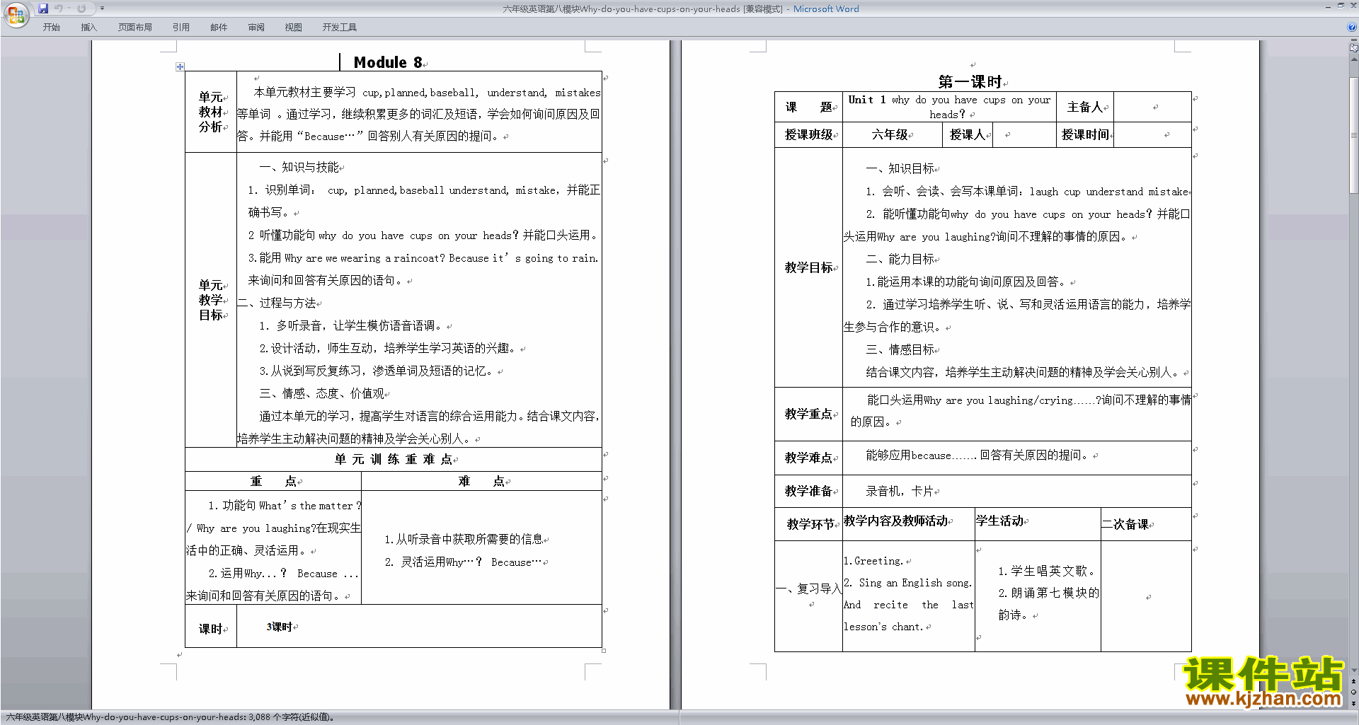Click the 教学准备 label cell
Viewport: 1359px width, 725px height.
pos(808,491)
